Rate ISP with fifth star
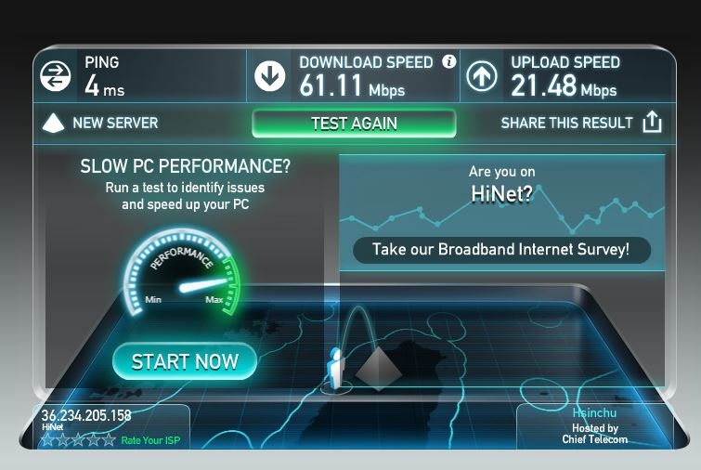Image resolution: width=701 pixels, height=470 pixels. 109,440
